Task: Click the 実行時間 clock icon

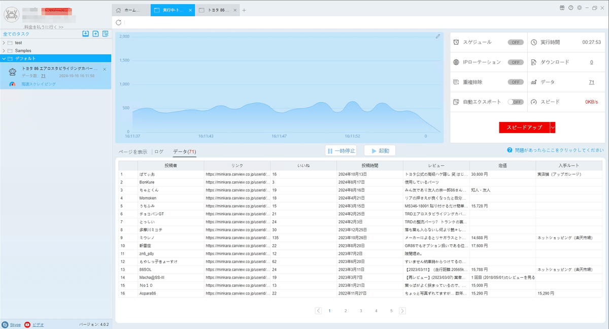Action: 534,42
